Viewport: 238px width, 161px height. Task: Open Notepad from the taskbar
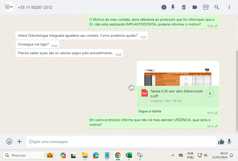tap(107, 155)
